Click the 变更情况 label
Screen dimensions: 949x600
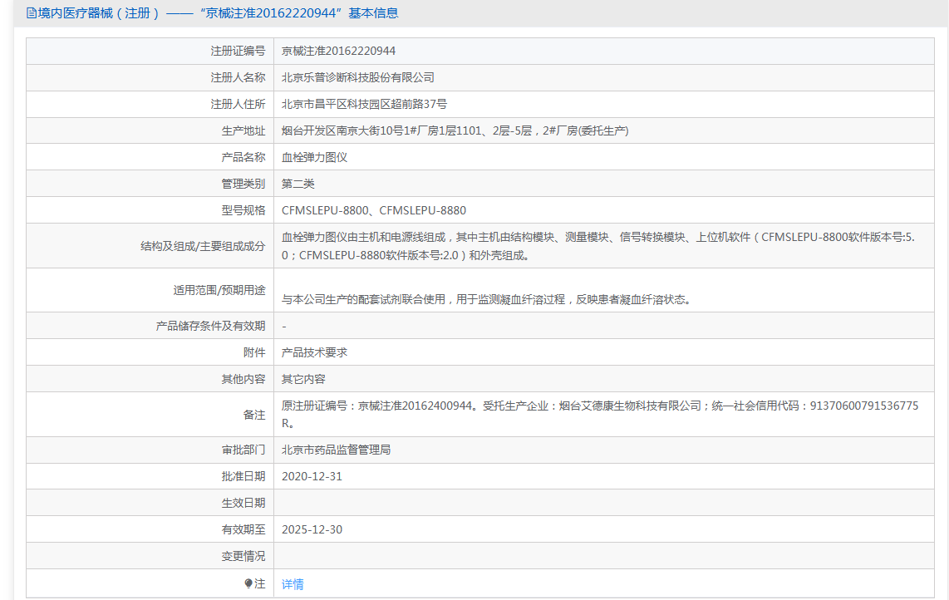pyautogui.click(x=243, y=557)
